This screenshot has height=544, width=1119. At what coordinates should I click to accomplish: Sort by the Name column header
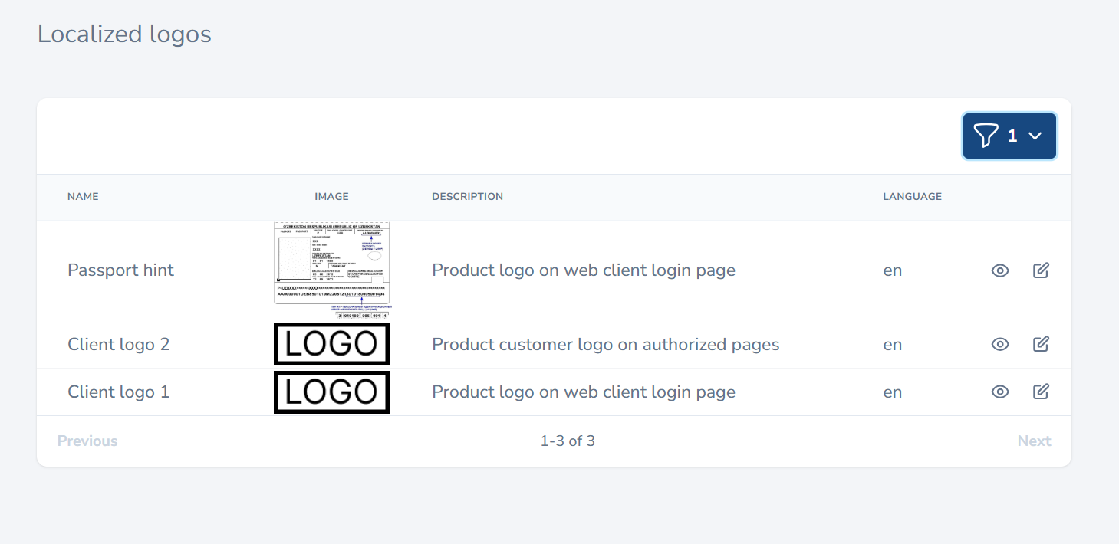(x=83, y=197)
